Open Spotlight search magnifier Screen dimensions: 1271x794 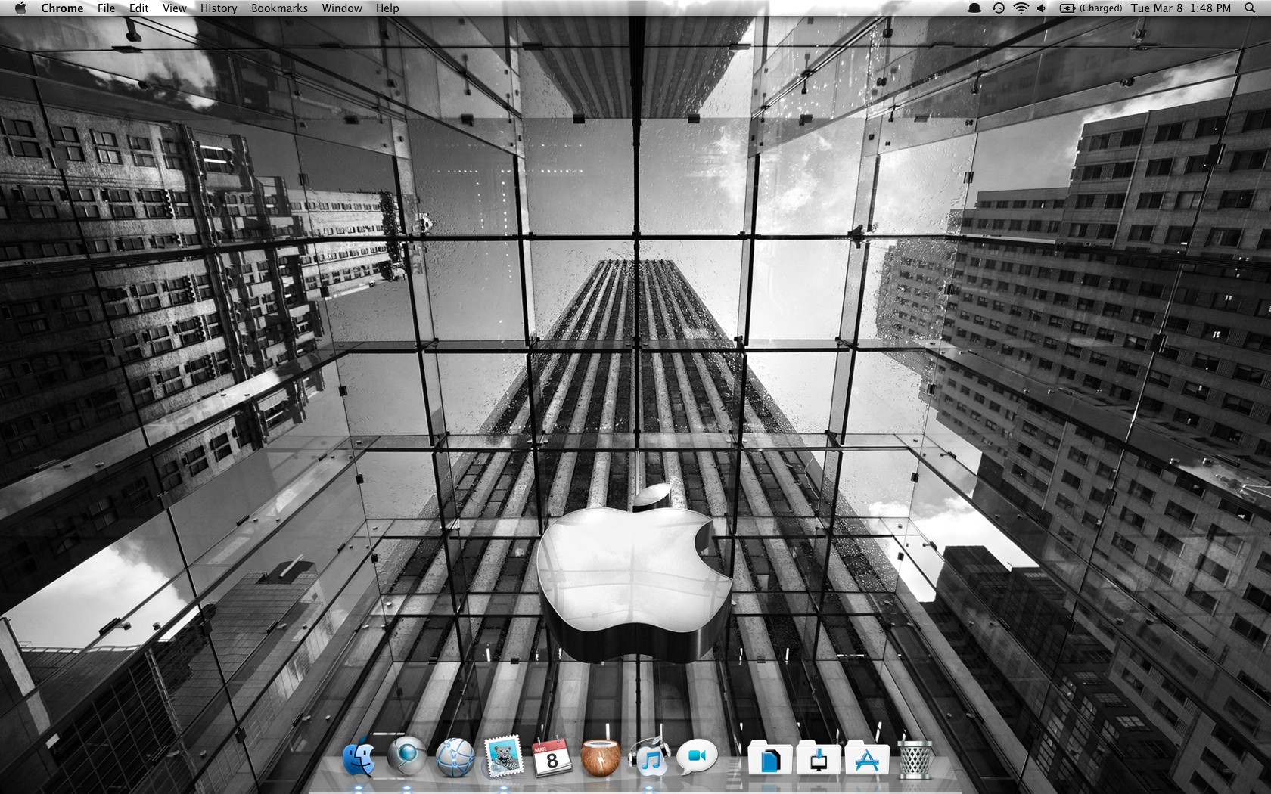coord(1249,8)
